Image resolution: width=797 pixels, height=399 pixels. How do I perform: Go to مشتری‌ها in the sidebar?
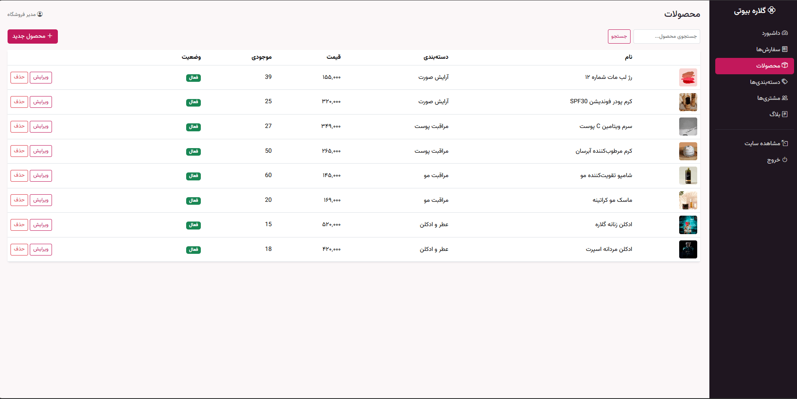(x=755, y=98)
